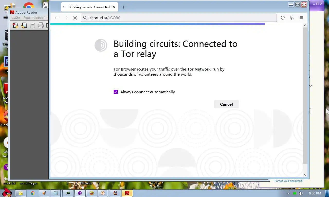Switch to Tor Browser in the taskbar
The width and height of the screenshot is (329, 197).
[80, 193]
